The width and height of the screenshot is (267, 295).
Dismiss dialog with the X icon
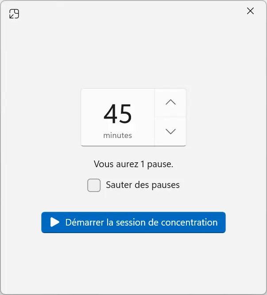250,11
